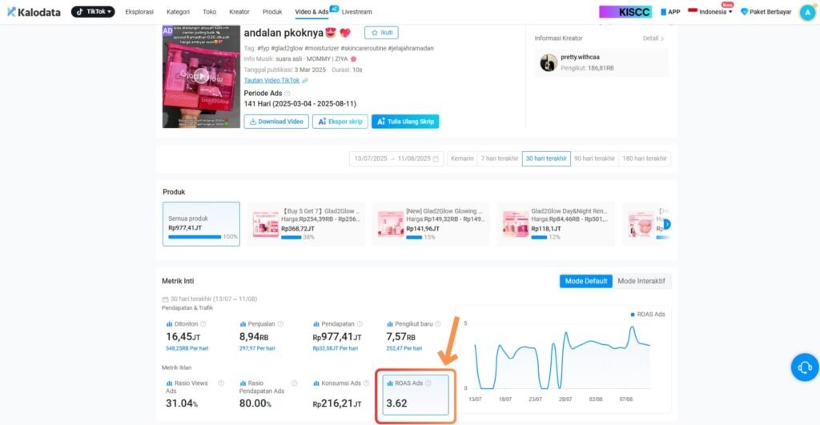Select the 180 hari terakhir period
820x425 pixels.
[x=645, y=158]
